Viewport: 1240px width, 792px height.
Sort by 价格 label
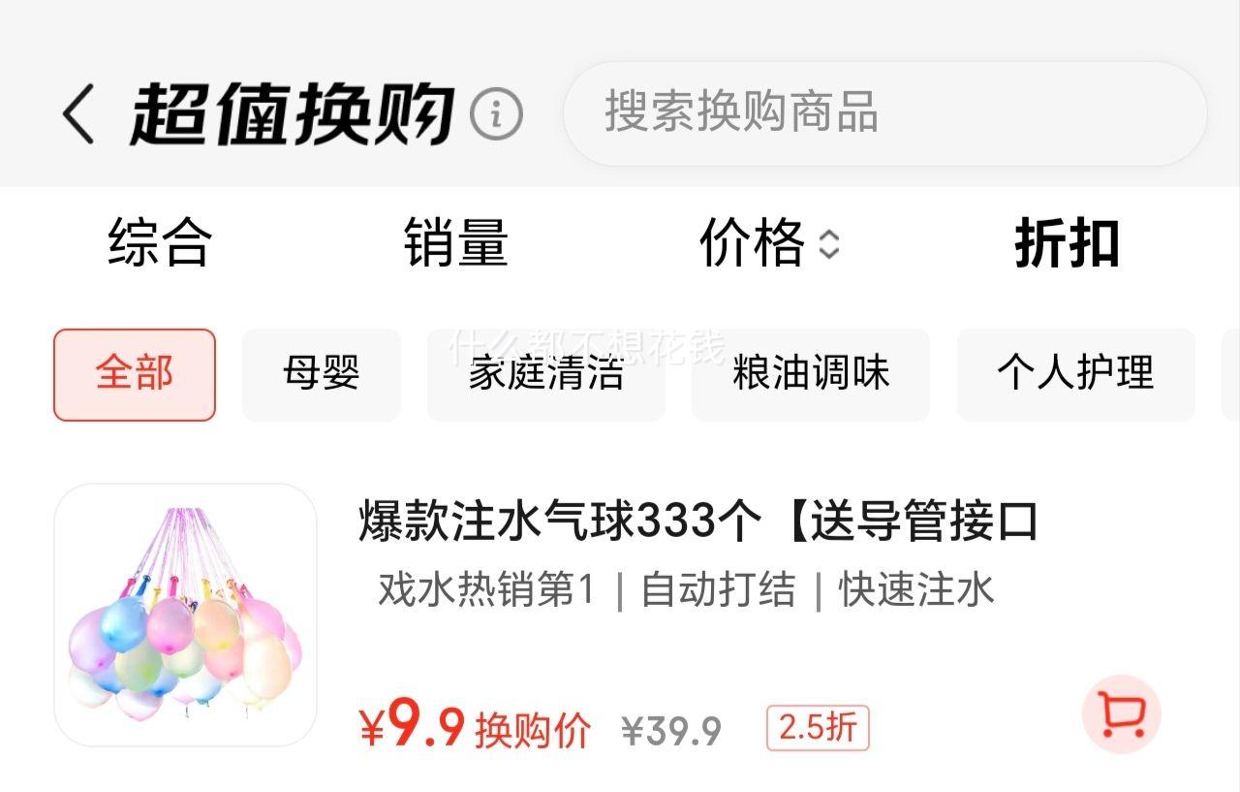click(752, 242)
